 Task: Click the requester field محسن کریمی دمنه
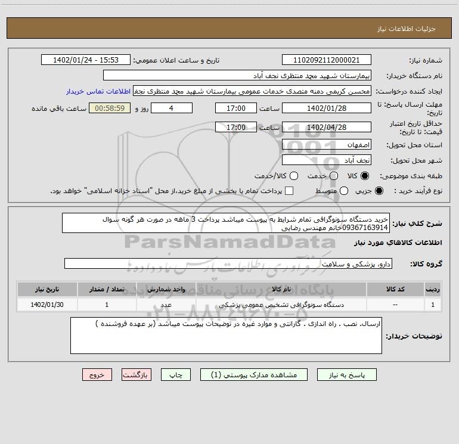click(252, 91)
